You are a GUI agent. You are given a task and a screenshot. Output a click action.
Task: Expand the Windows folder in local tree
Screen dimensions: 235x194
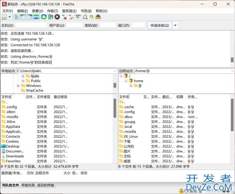18,86
